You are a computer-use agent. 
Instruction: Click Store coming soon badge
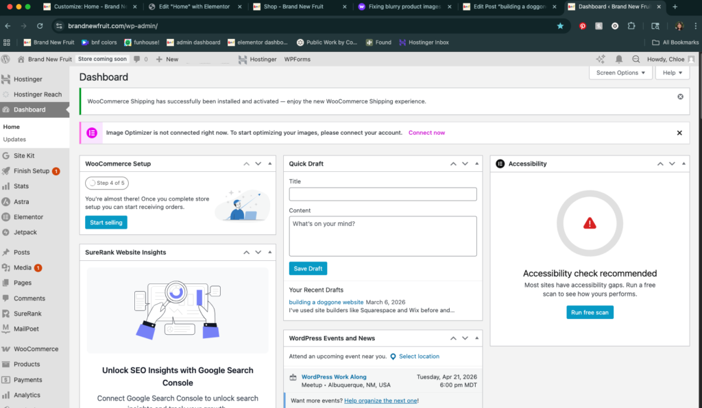[x=102, y=59]
